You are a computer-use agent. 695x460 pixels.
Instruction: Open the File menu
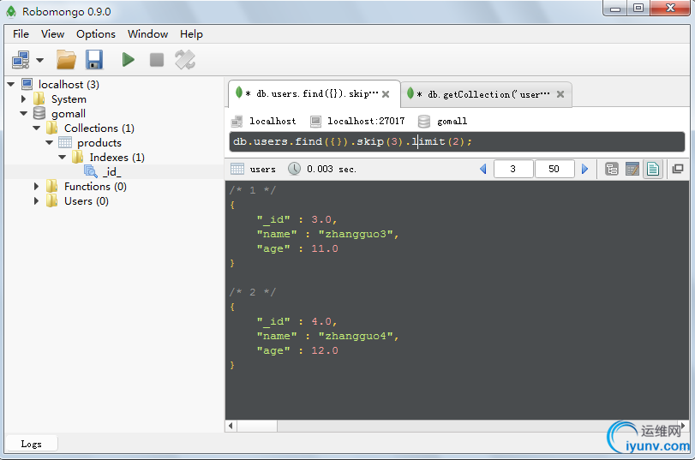(21, 34)
